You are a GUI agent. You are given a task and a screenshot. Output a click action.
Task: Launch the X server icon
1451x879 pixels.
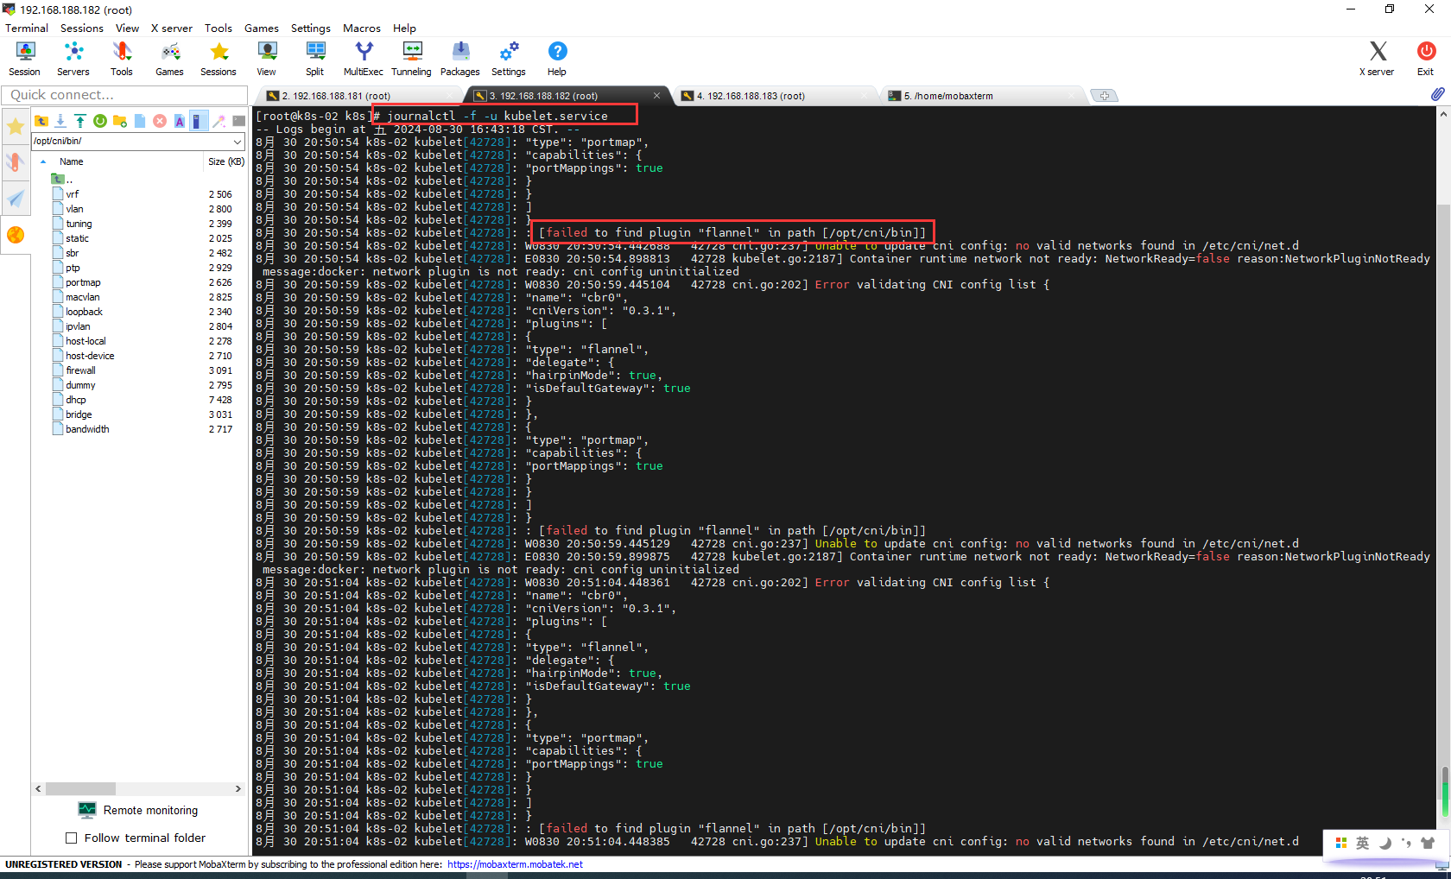tap(1378, 59)
